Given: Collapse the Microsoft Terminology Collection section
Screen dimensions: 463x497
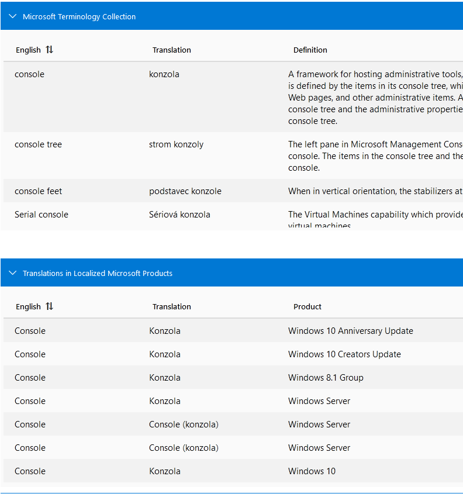Looking at the screenshot, I should click(x=13, y=16).
